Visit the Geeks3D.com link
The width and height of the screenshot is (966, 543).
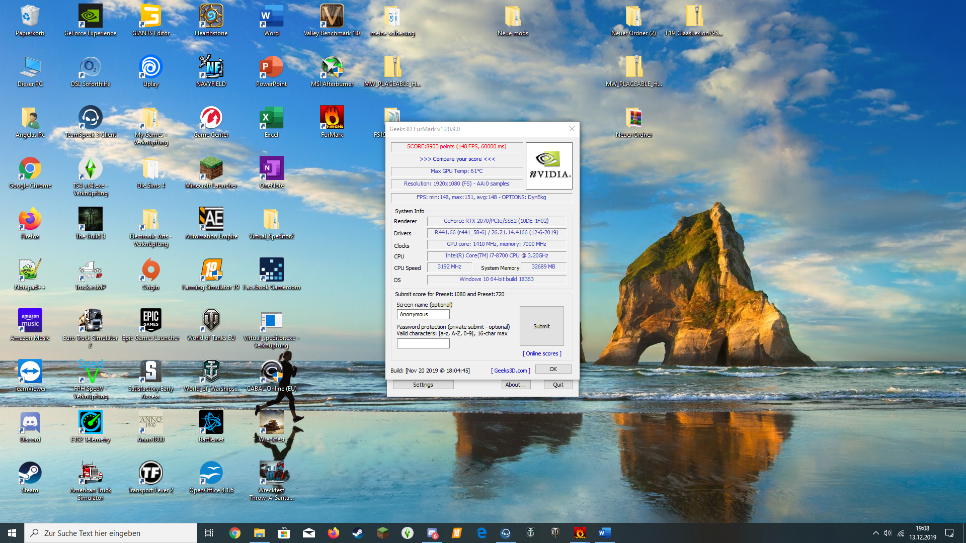(x=511, y=371)
